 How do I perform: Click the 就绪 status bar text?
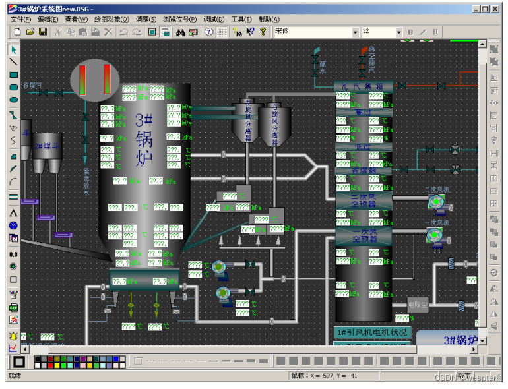coord(15,376)
